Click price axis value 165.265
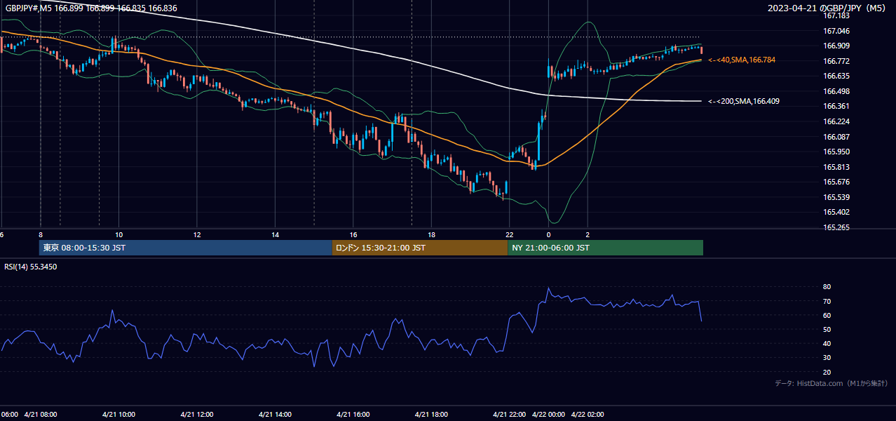This screenshot has width=896, height=421. tap(836, 227)
